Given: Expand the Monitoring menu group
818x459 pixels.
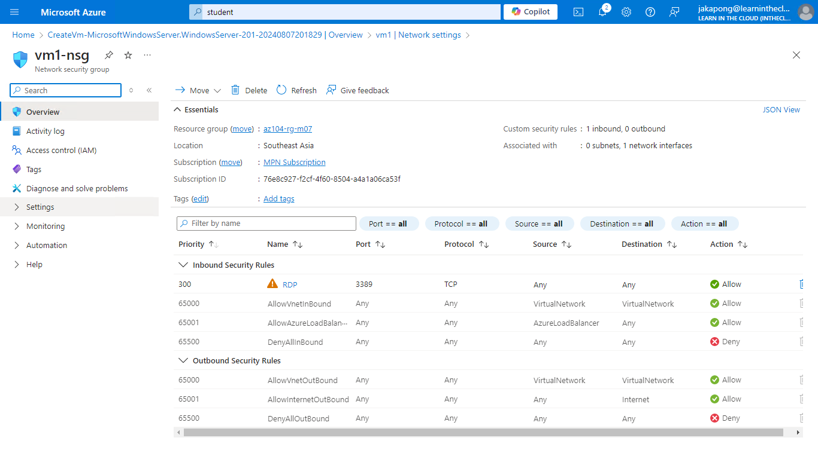Looking at the screenshot, I should pos(79,226).
